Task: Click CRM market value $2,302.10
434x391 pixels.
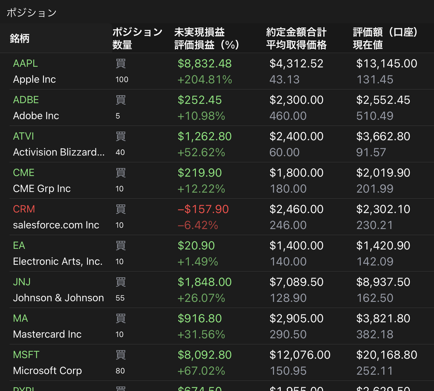Action: click(383, 209)
